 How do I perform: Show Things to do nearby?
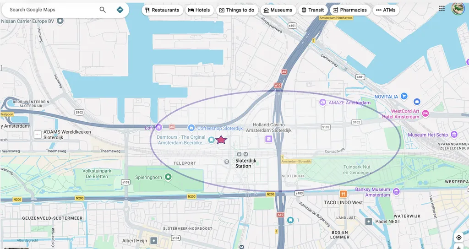point(237,10)
